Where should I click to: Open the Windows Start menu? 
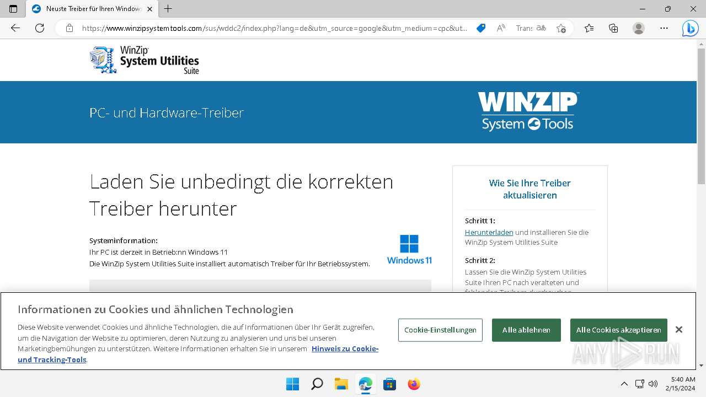tap(292, 384)
